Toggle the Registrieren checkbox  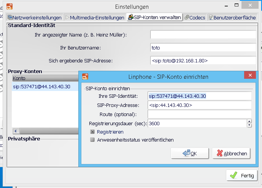pyautogui.click(x=92, y=132)
